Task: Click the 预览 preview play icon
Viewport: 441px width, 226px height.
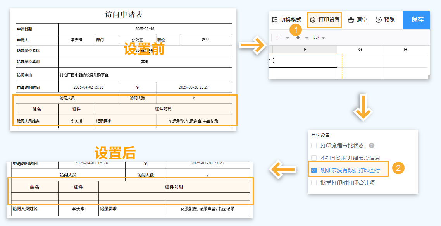Action: (x=378, y=20)
